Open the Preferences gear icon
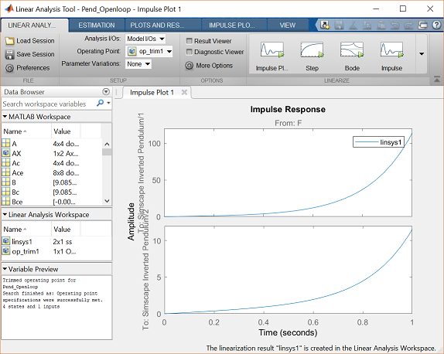The height and width of the screenshot is (354, 444). click(9, 68)
